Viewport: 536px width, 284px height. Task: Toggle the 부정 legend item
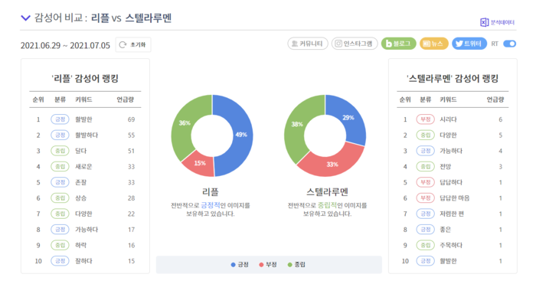click(x=268, y=265)
